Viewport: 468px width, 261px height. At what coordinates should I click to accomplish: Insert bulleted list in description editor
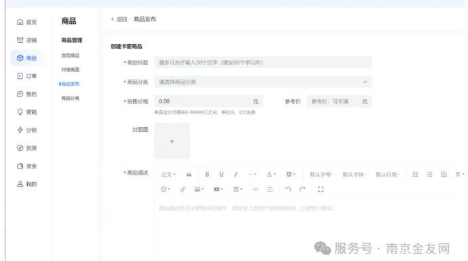415,175
